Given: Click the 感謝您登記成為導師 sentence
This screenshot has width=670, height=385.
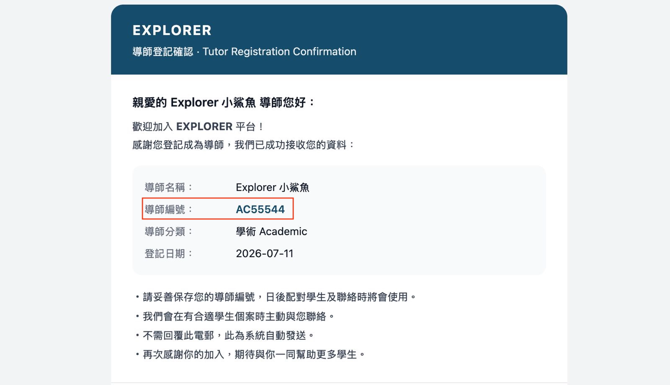Looking at the screenshot, I should coord(178,145).
